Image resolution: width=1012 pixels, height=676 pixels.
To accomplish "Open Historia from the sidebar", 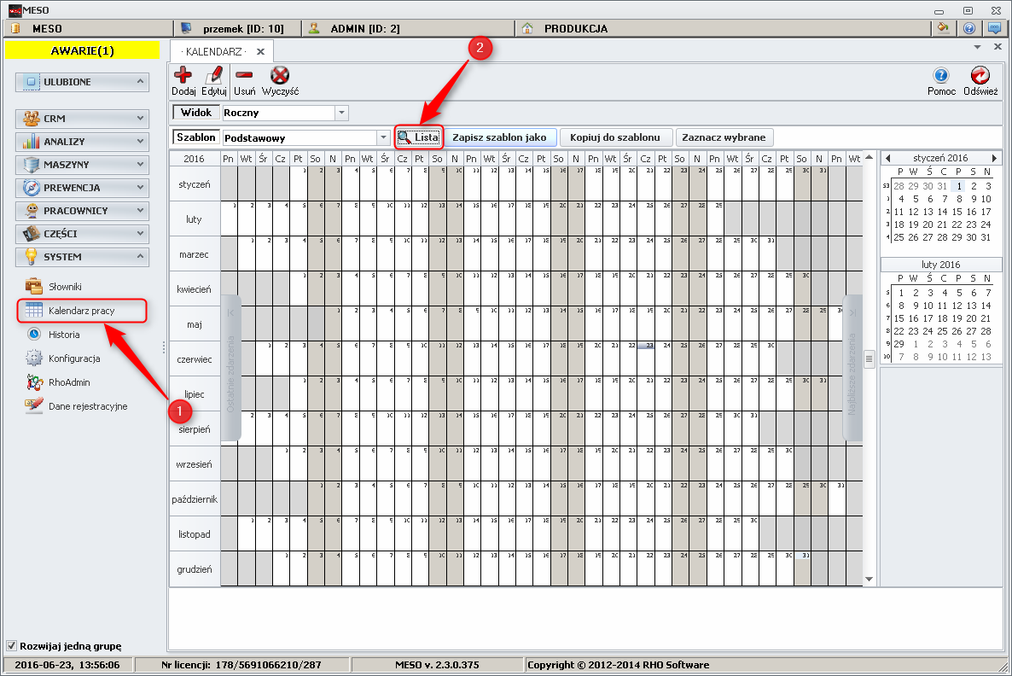I will [x=64, y=335].
